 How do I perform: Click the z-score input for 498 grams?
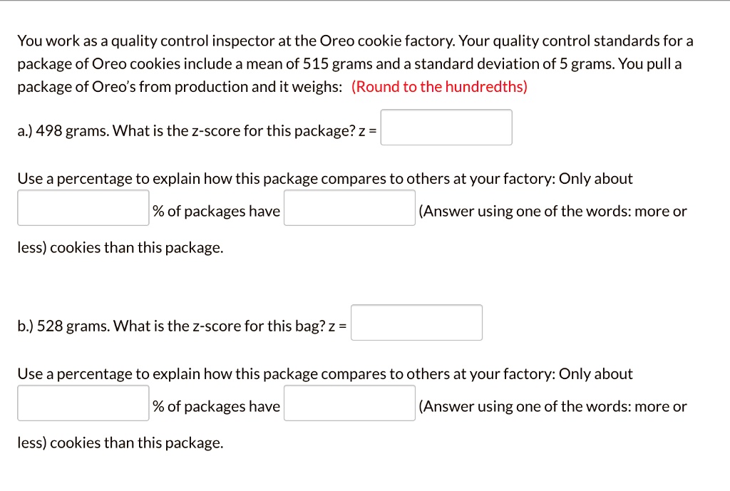tap(446, 128)
